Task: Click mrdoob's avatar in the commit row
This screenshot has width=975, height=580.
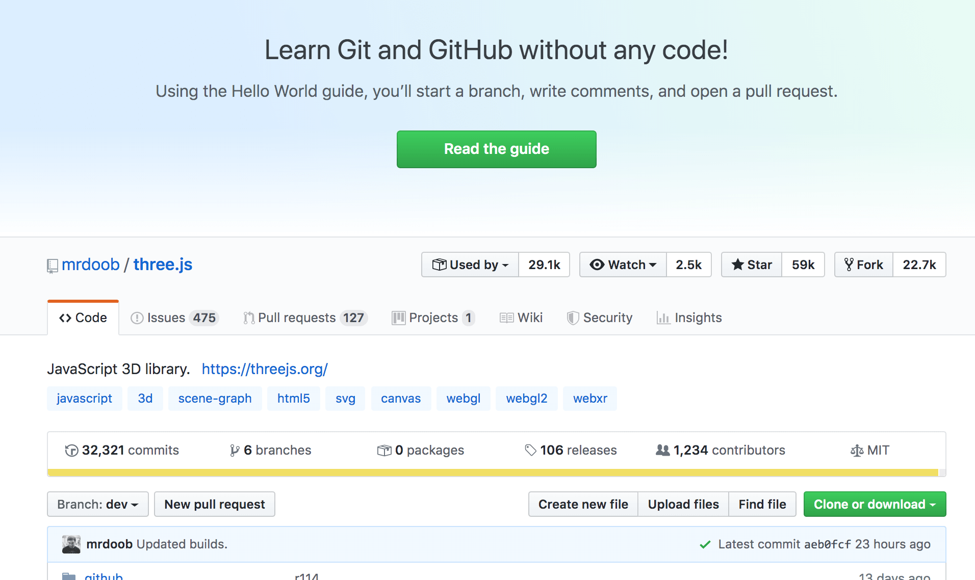Action: point(71,544)
